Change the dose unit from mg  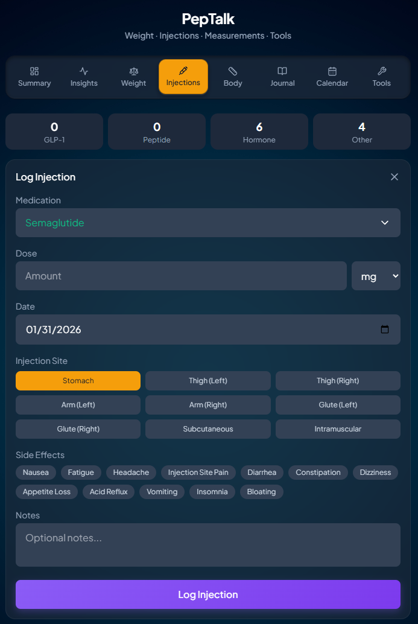click(x=376, y=276)
